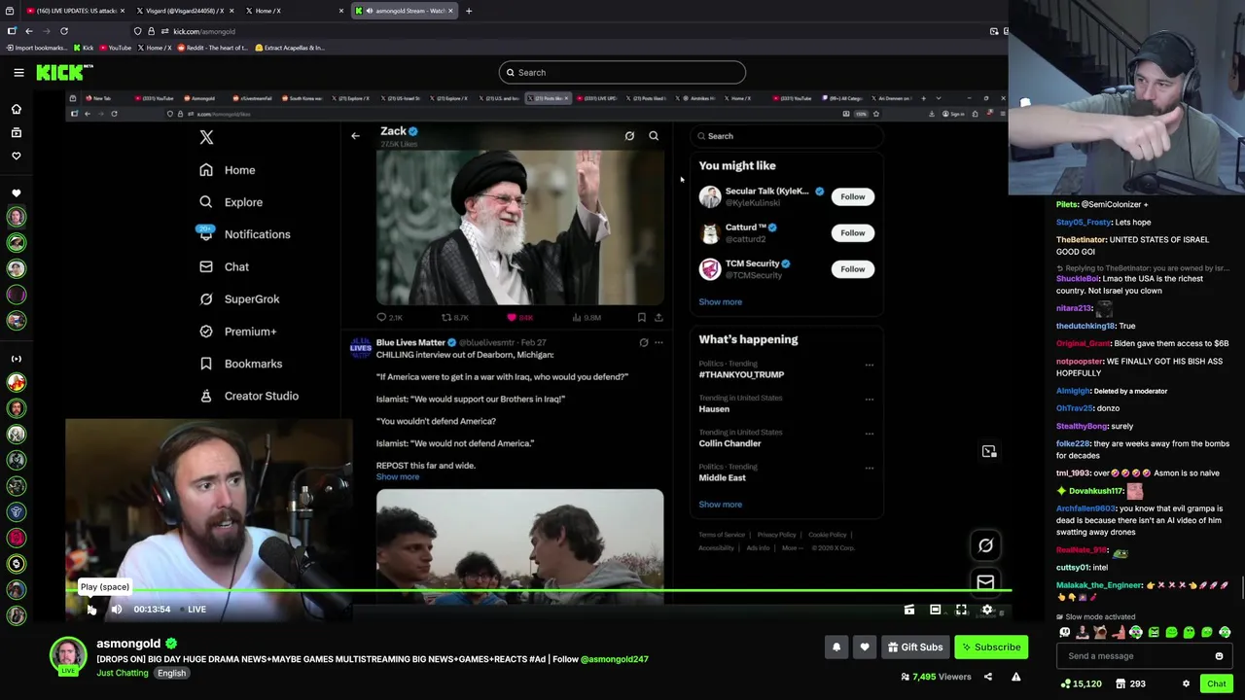This screenshot has height=700, width=1245.
Task: Toggle follow with the heart button
Action: click(864, 647)
